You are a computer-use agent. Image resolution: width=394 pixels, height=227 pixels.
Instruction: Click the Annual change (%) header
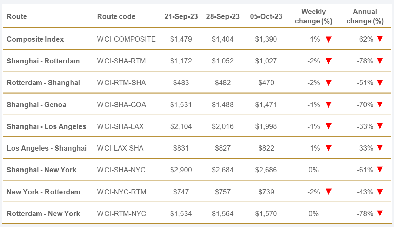(x=365, y=16)
